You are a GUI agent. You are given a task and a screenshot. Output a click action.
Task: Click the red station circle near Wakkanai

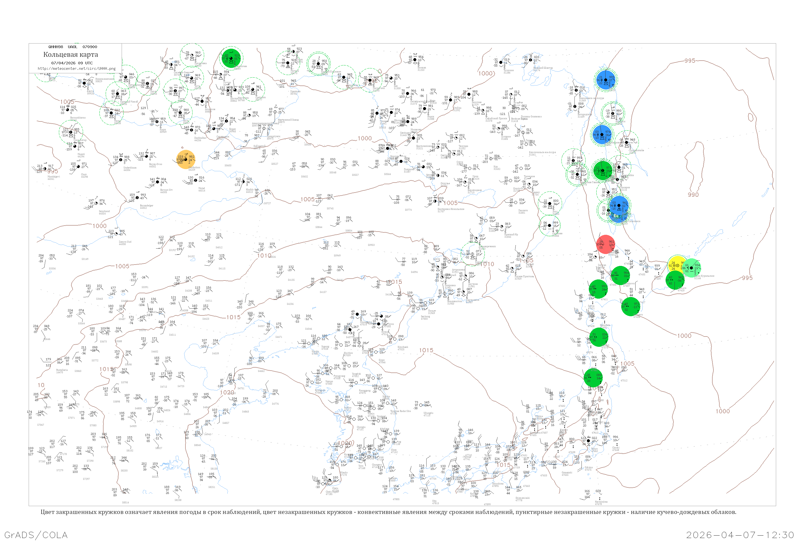click(x=606, y=244)
